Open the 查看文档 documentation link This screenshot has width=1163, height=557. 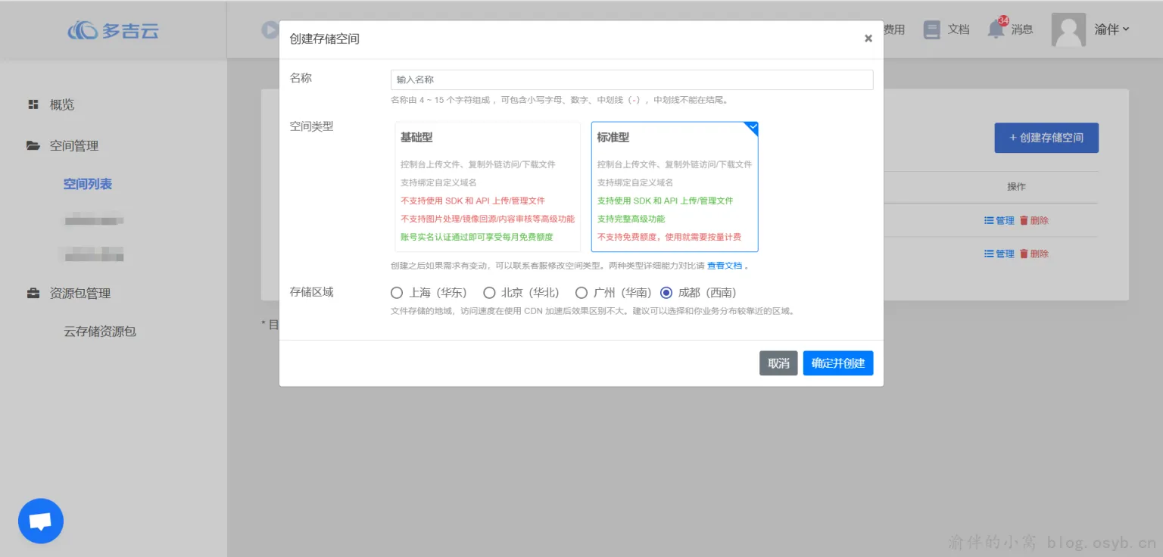(725, 265)
